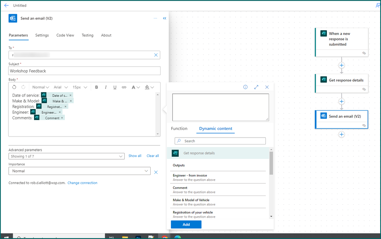This screenshot has width=381, height=239.
Task: Open the Arial font dropdown
Action: [x=61, y=87]
